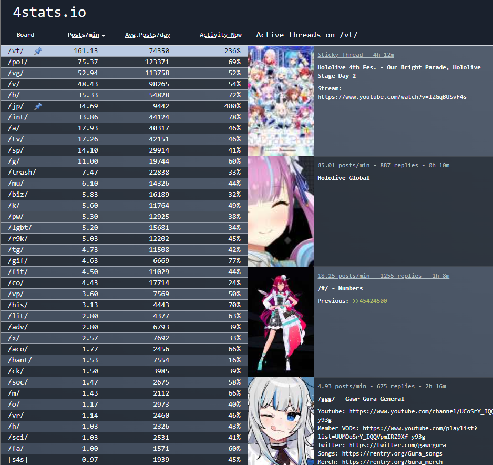Viewport: 493px width, 465px height.
Task: Click the /#/ - Numbers thread title
Action: pos(340,288)
